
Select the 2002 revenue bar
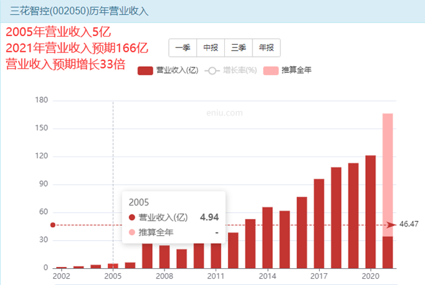click(62, 268)
